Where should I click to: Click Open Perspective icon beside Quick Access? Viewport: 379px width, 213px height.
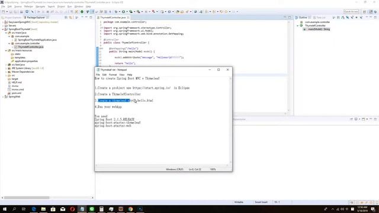(x=364, y=12)
